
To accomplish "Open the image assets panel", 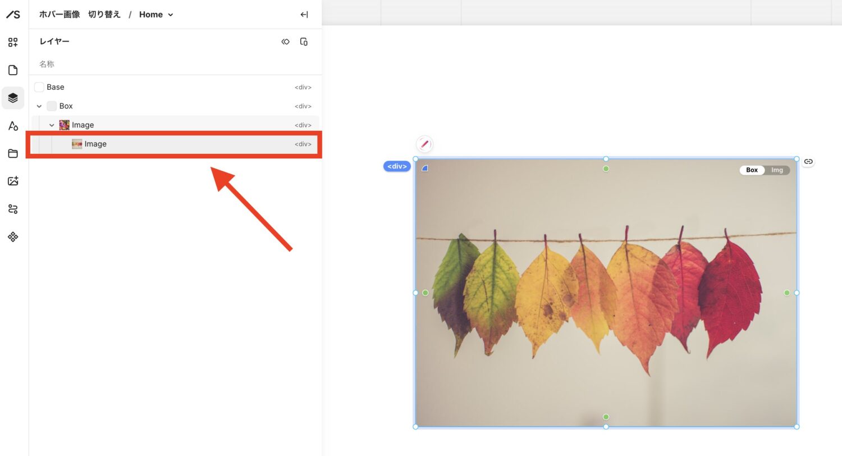I will pos(13,181).
